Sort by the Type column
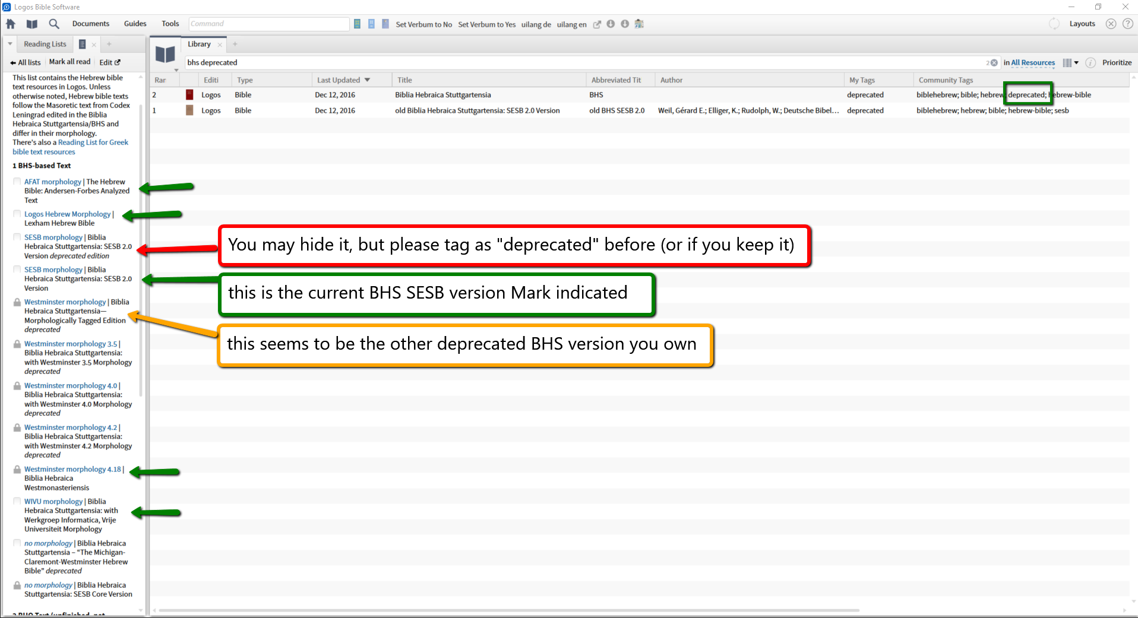Image resolution: width=1138 pixels, height=618 pixels. pyautogui.click(x=271, y=80)
